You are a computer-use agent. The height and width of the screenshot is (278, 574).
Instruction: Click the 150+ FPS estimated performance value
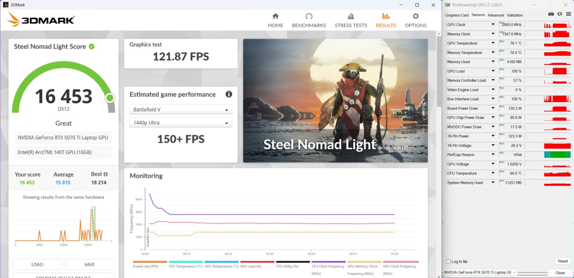point(181,139)
